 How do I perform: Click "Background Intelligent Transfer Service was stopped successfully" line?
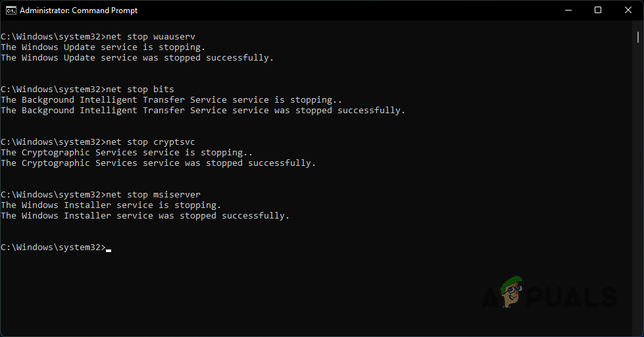coord(203,111)
